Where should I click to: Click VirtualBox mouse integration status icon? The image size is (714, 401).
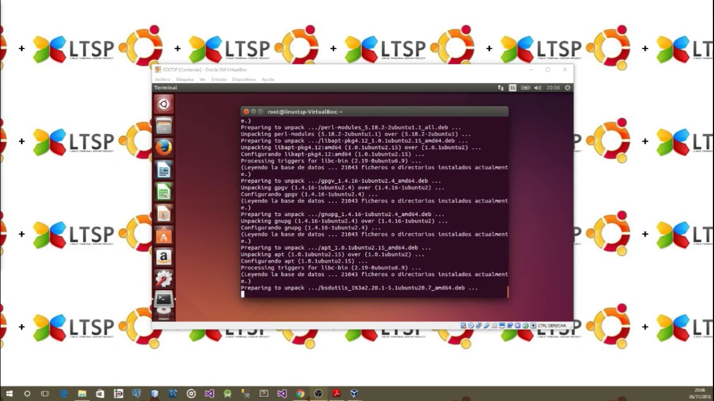point(525,326)
